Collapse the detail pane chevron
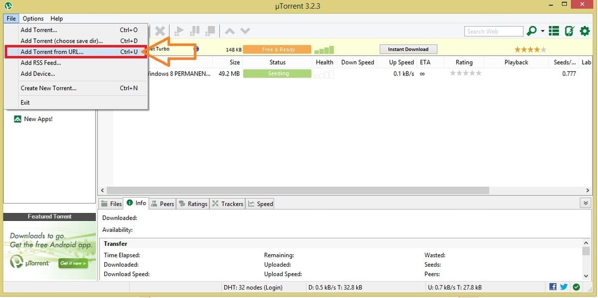The height and width of the screenshot is (298, 598). [x=586, y=203]
